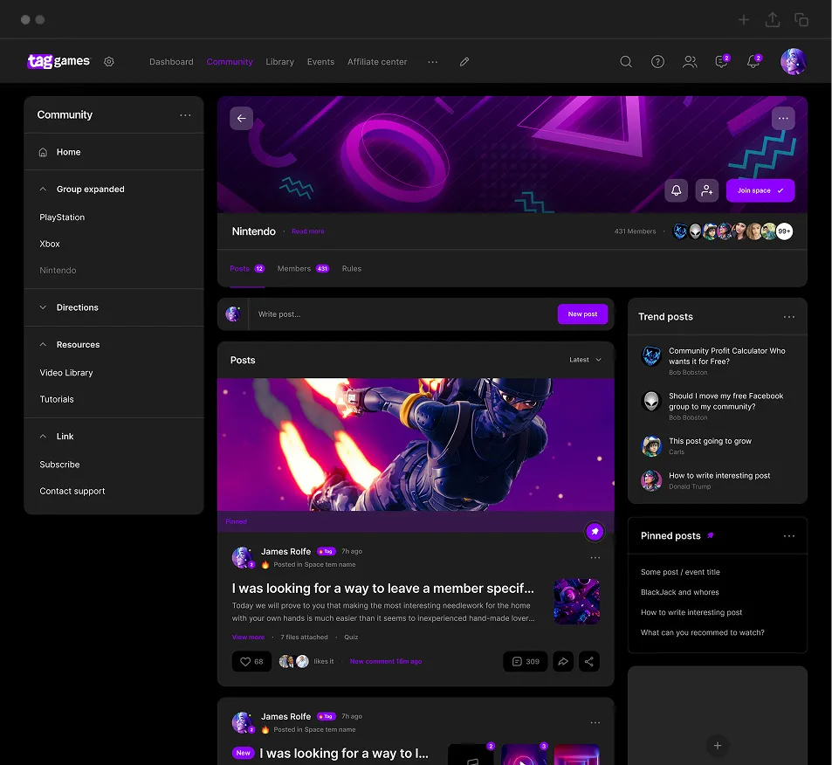Toggle the Join space button
Screen dimensions: 832x765
760,190
